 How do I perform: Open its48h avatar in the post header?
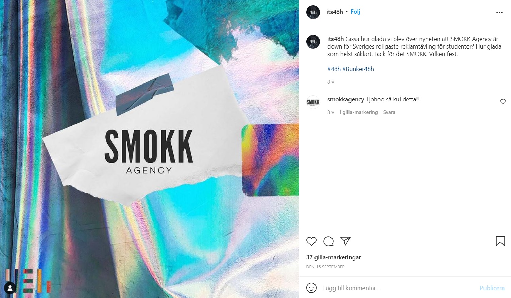313,12
